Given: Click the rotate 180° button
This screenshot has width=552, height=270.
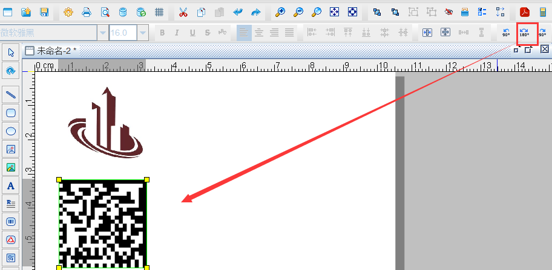Looking at the screenshot, I should click(x=524, y=33).
